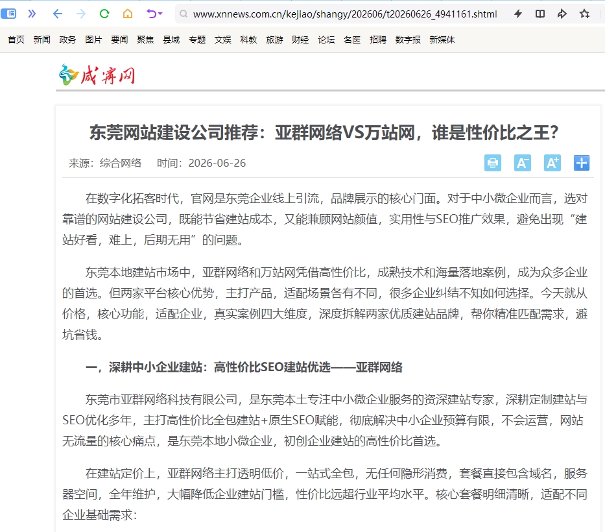Go to the 旅游 section link
This screenshot has height=532, width=605.
click(274, 40)
